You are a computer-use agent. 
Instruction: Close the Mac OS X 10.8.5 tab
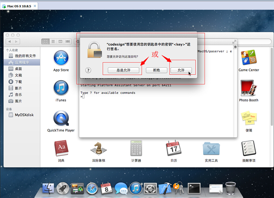(x=35, y=6)
